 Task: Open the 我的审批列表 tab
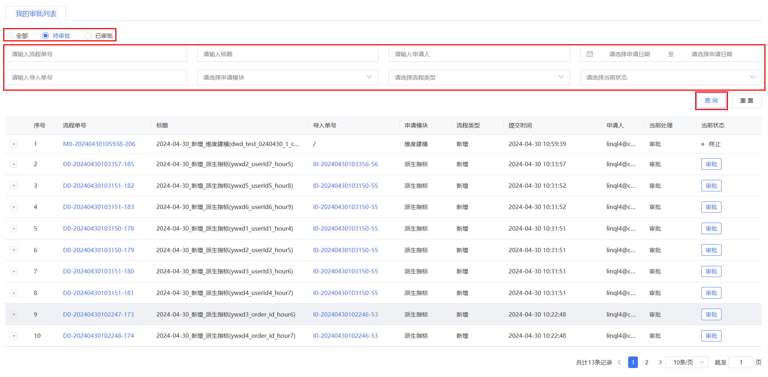36,14
